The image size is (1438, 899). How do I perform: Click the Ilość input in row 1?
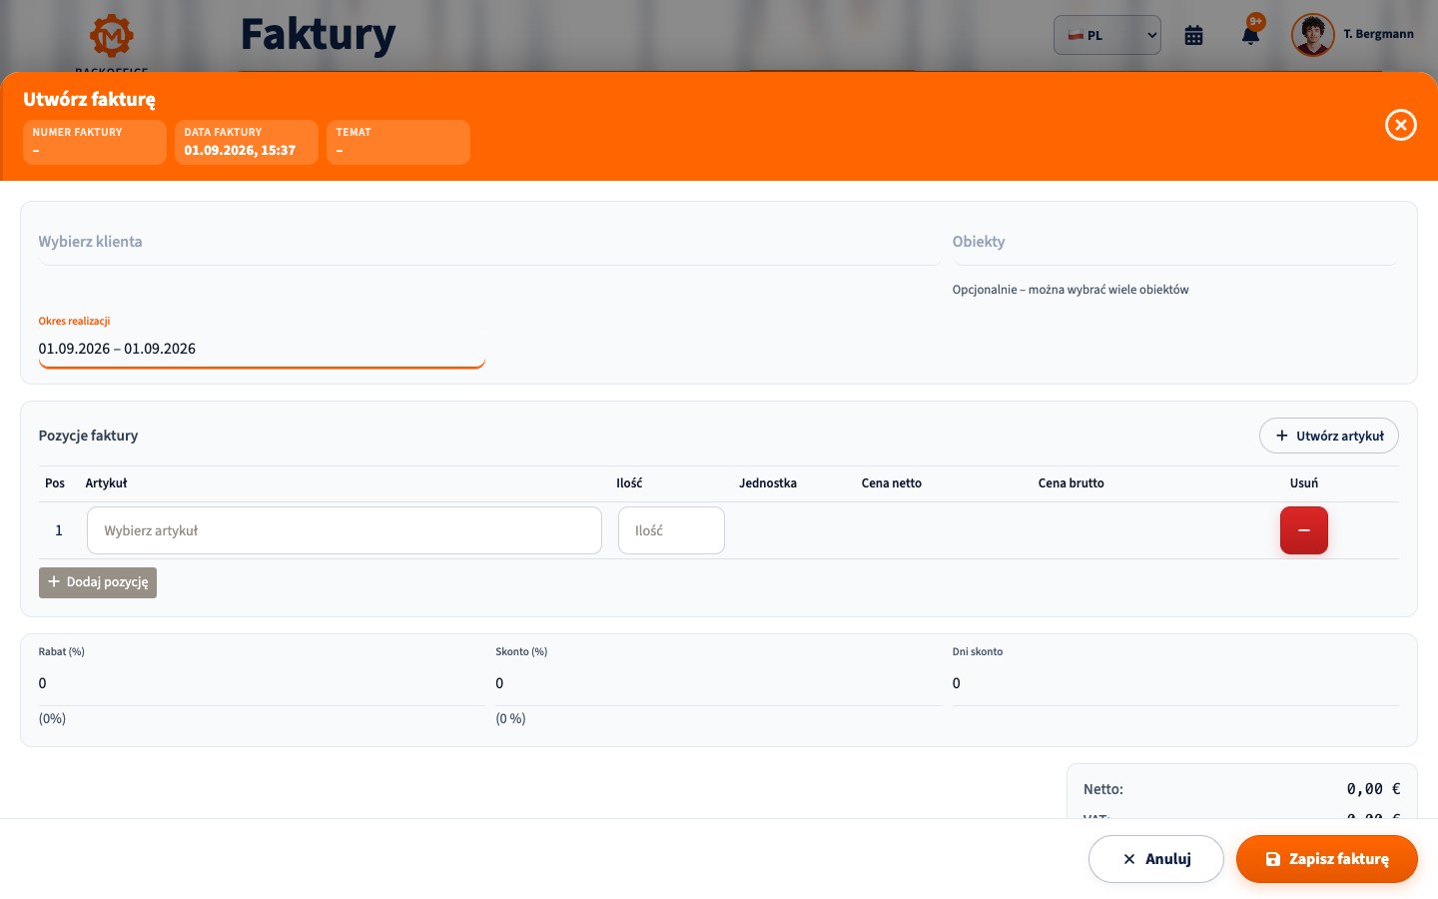(671, 530)
